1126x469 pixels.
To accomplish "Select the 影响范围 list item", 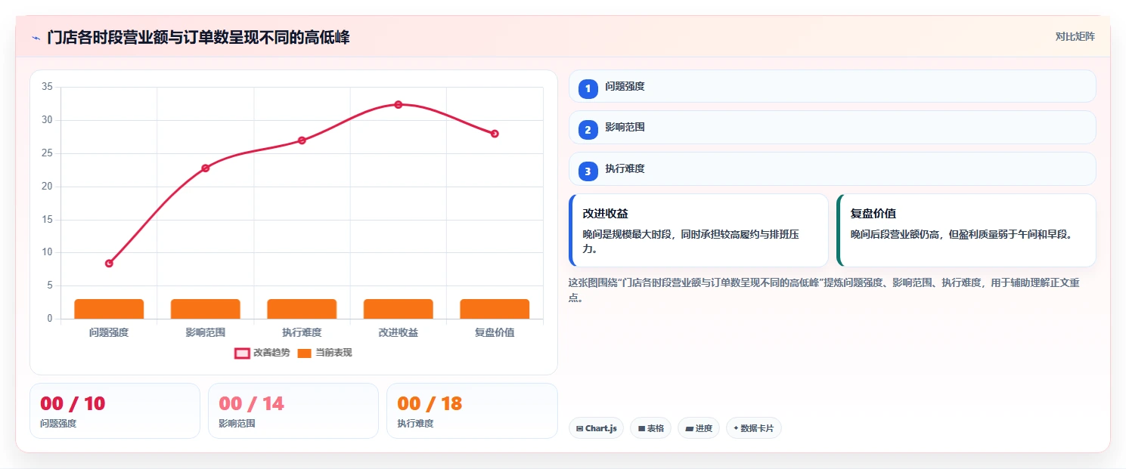I will (x=832, y=128).
